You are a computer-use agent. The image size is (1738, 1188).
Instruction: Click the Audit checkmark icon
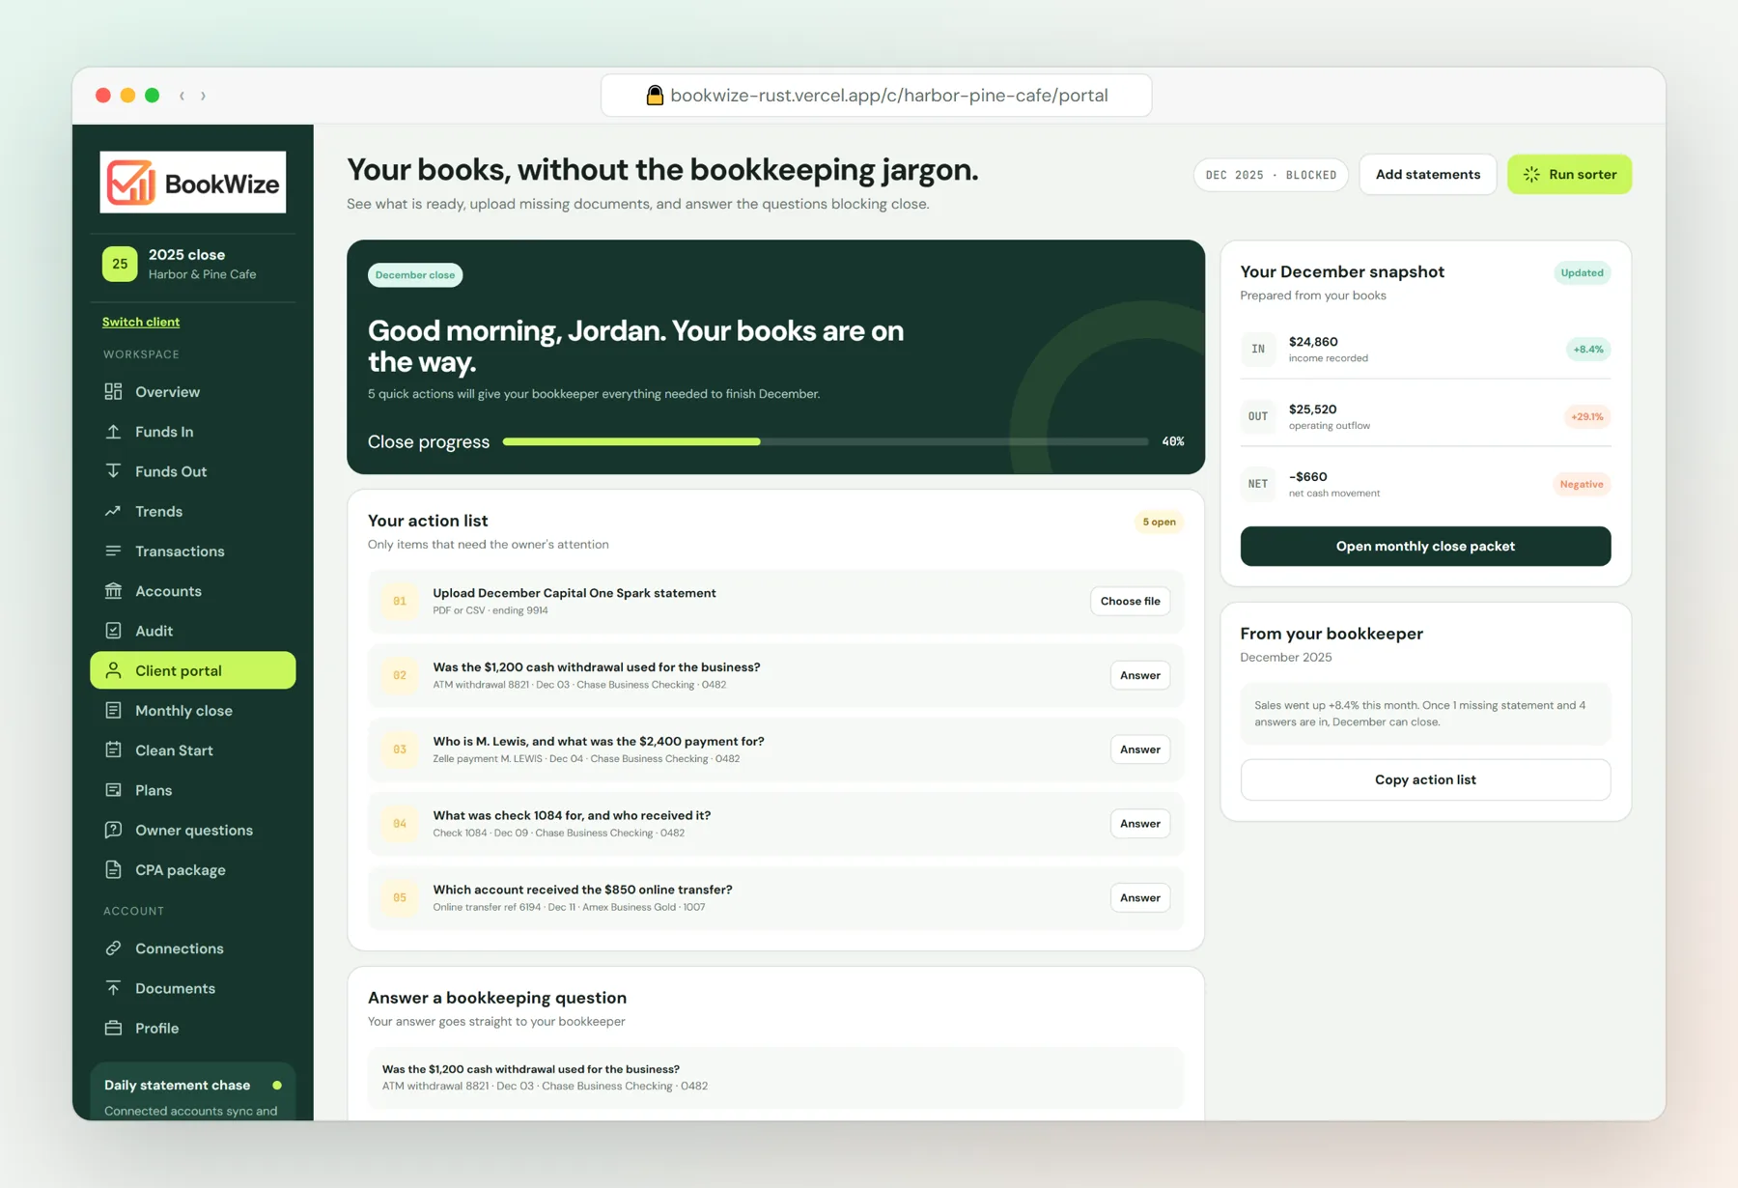pyautogui.click(x=113, y=631)
